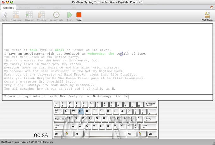Click the Y key on virtual keyboard
The height and width of the screenshot is (145, 215).
(101, 112)
